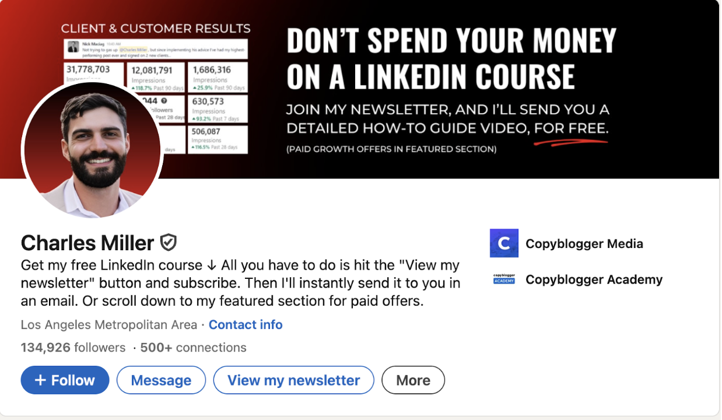Click the plus icon on the Follow button
This screenshot has height=420, width=722.
40,380
